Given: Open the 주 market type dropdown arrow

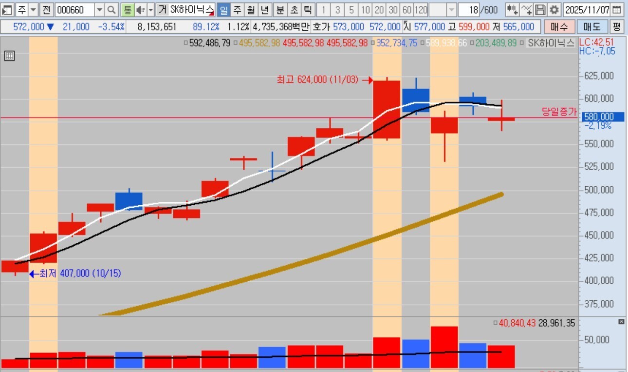Looking at the screenshot, I should coord(33,10).
